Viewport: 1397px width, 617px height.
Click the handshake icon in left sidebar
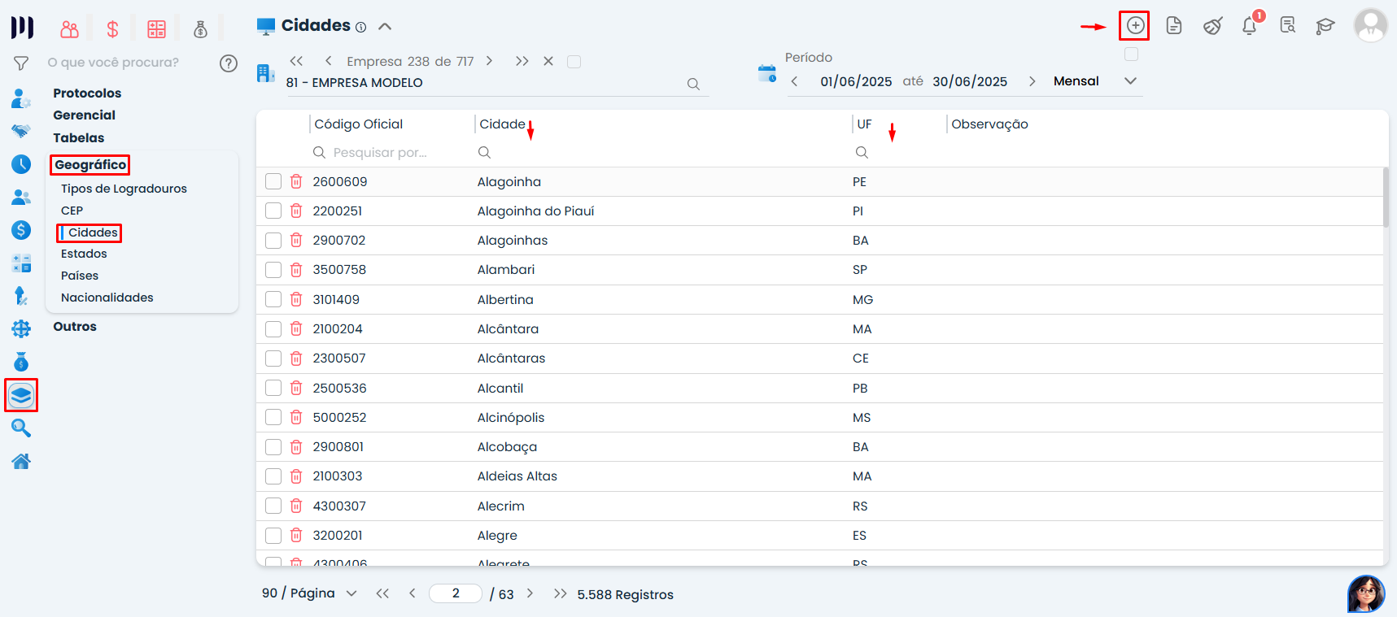[x=21, y=131]
